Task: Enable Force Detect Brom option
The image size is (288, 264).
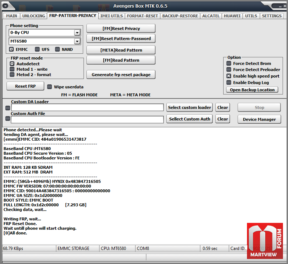Action: (x=229, y=63)
